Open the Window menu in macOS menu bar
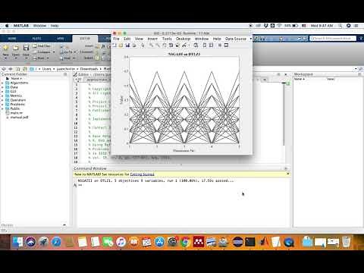Viewport: 364px width, 273px height. click(39, 26)
